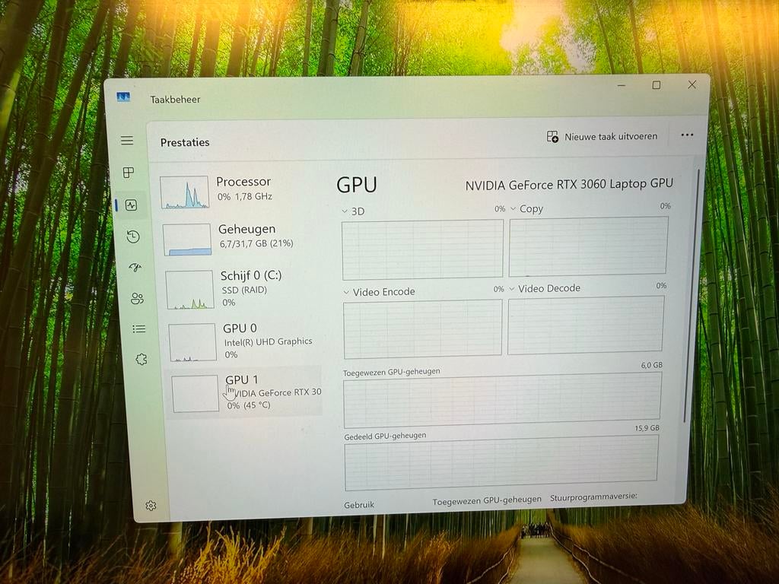The width and height of the screenshot is (779, 584).
Task: Click the vertical scrollbar in GPU panel
Action: pyautogui.click(x=689, y=297)
